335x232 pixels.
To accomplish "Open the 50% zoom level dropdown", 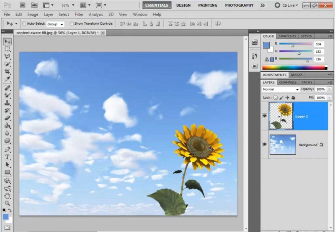I will [68, 5].
